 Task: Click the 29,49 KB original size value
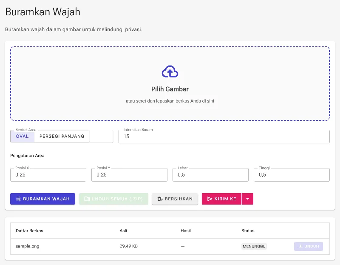(129, 246)
